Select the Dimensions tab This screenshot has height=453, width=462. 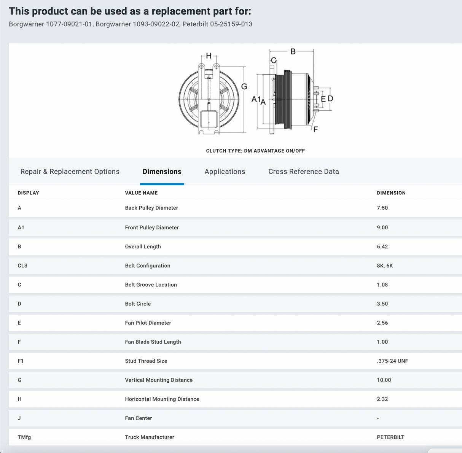pyautogui.click(x=162, y=172)
